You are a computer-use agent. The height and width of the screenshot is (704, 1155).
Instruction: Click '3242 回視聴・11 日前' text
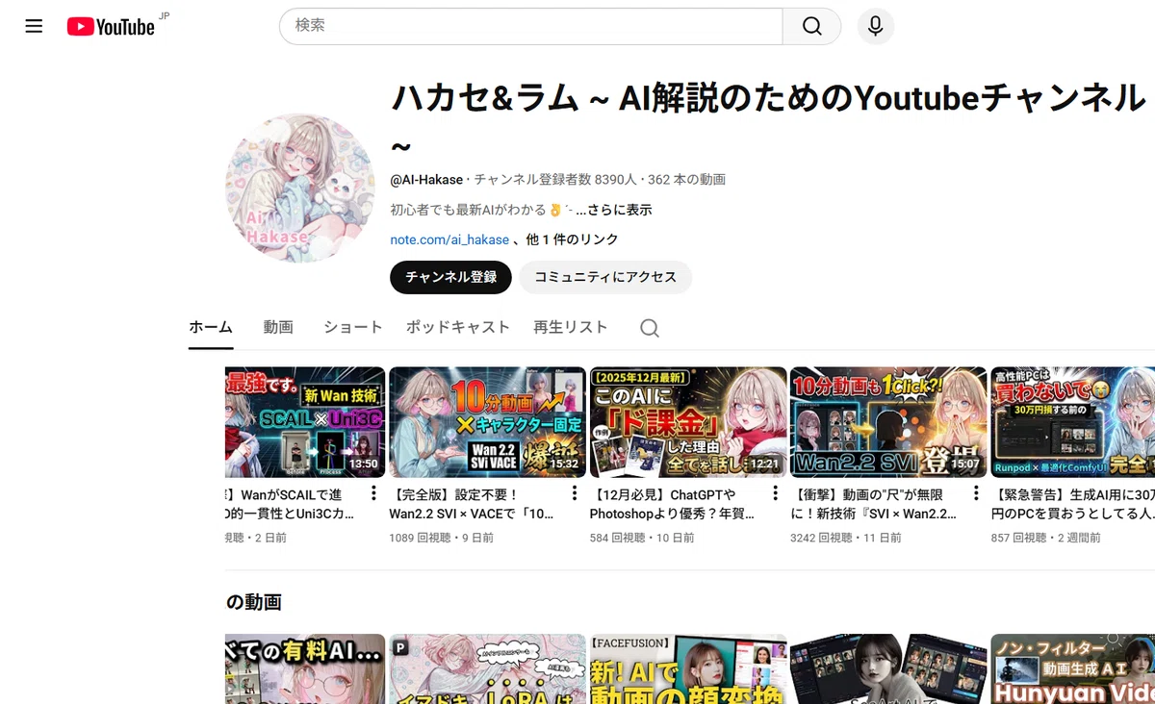846,539
